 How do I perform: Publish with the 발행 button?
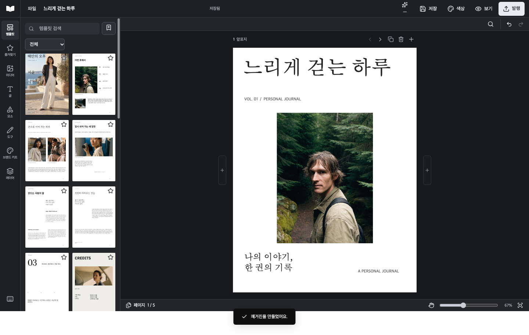coord(511,9)
